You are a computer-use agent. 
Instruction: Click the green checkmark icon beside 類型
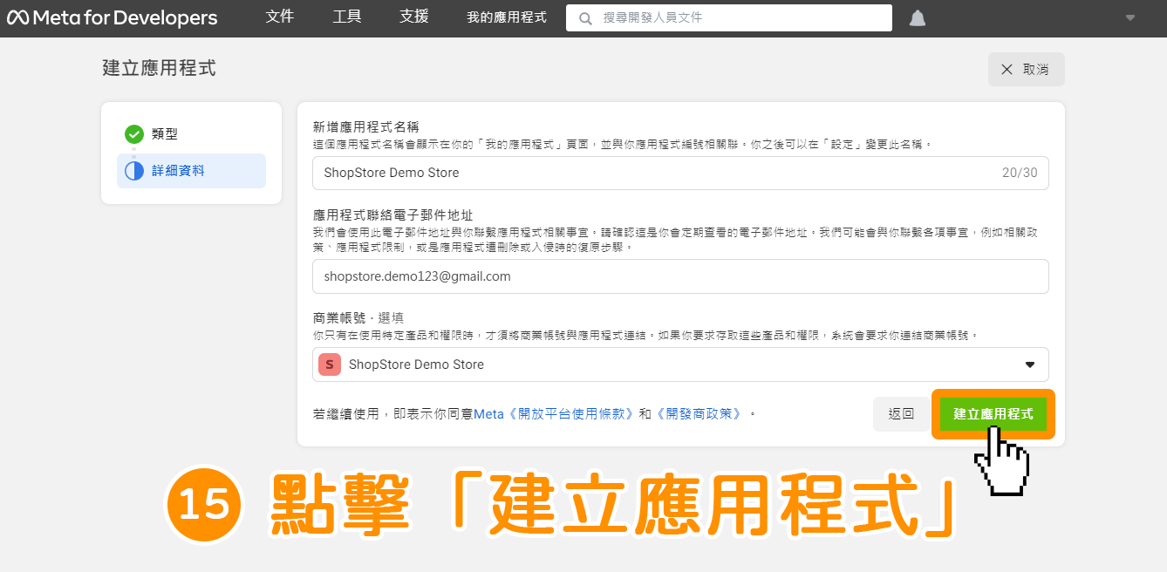point(133,134)
